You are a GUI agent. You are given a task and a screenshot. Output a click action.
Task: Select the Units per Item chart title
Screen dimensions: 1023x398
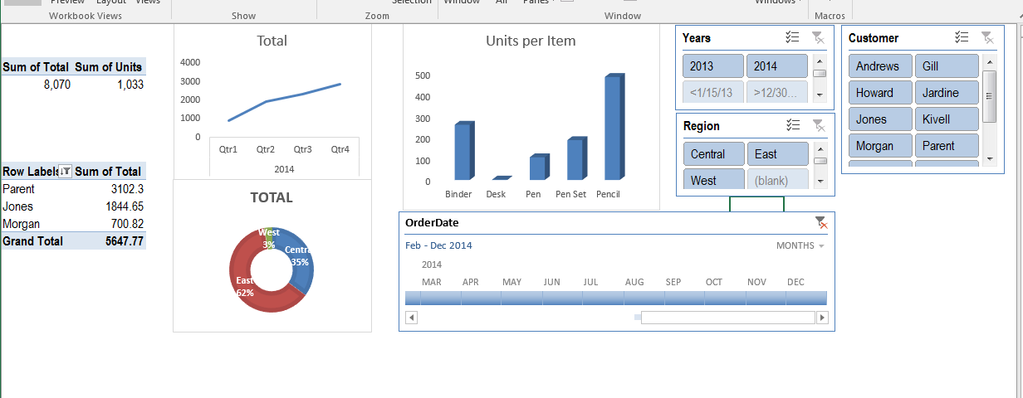(x=531, y=41)
